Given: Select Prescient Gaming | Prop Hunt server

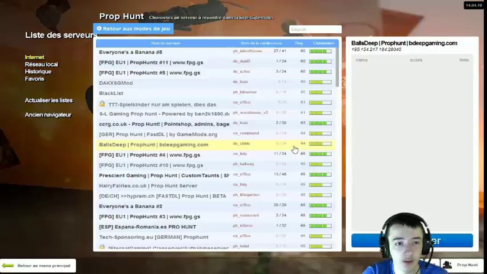Looking at the screenshot, I should tap(216, 175).
